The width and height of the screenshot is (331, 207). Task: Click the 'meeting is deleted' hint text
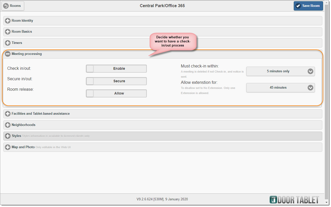click(x=212, y=74)
